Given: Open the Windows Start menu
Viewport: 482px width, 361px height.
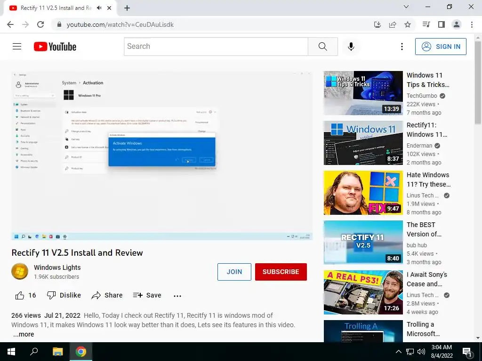Looking at the screenshot, I should pyautogui.click(x=11, y=352).
